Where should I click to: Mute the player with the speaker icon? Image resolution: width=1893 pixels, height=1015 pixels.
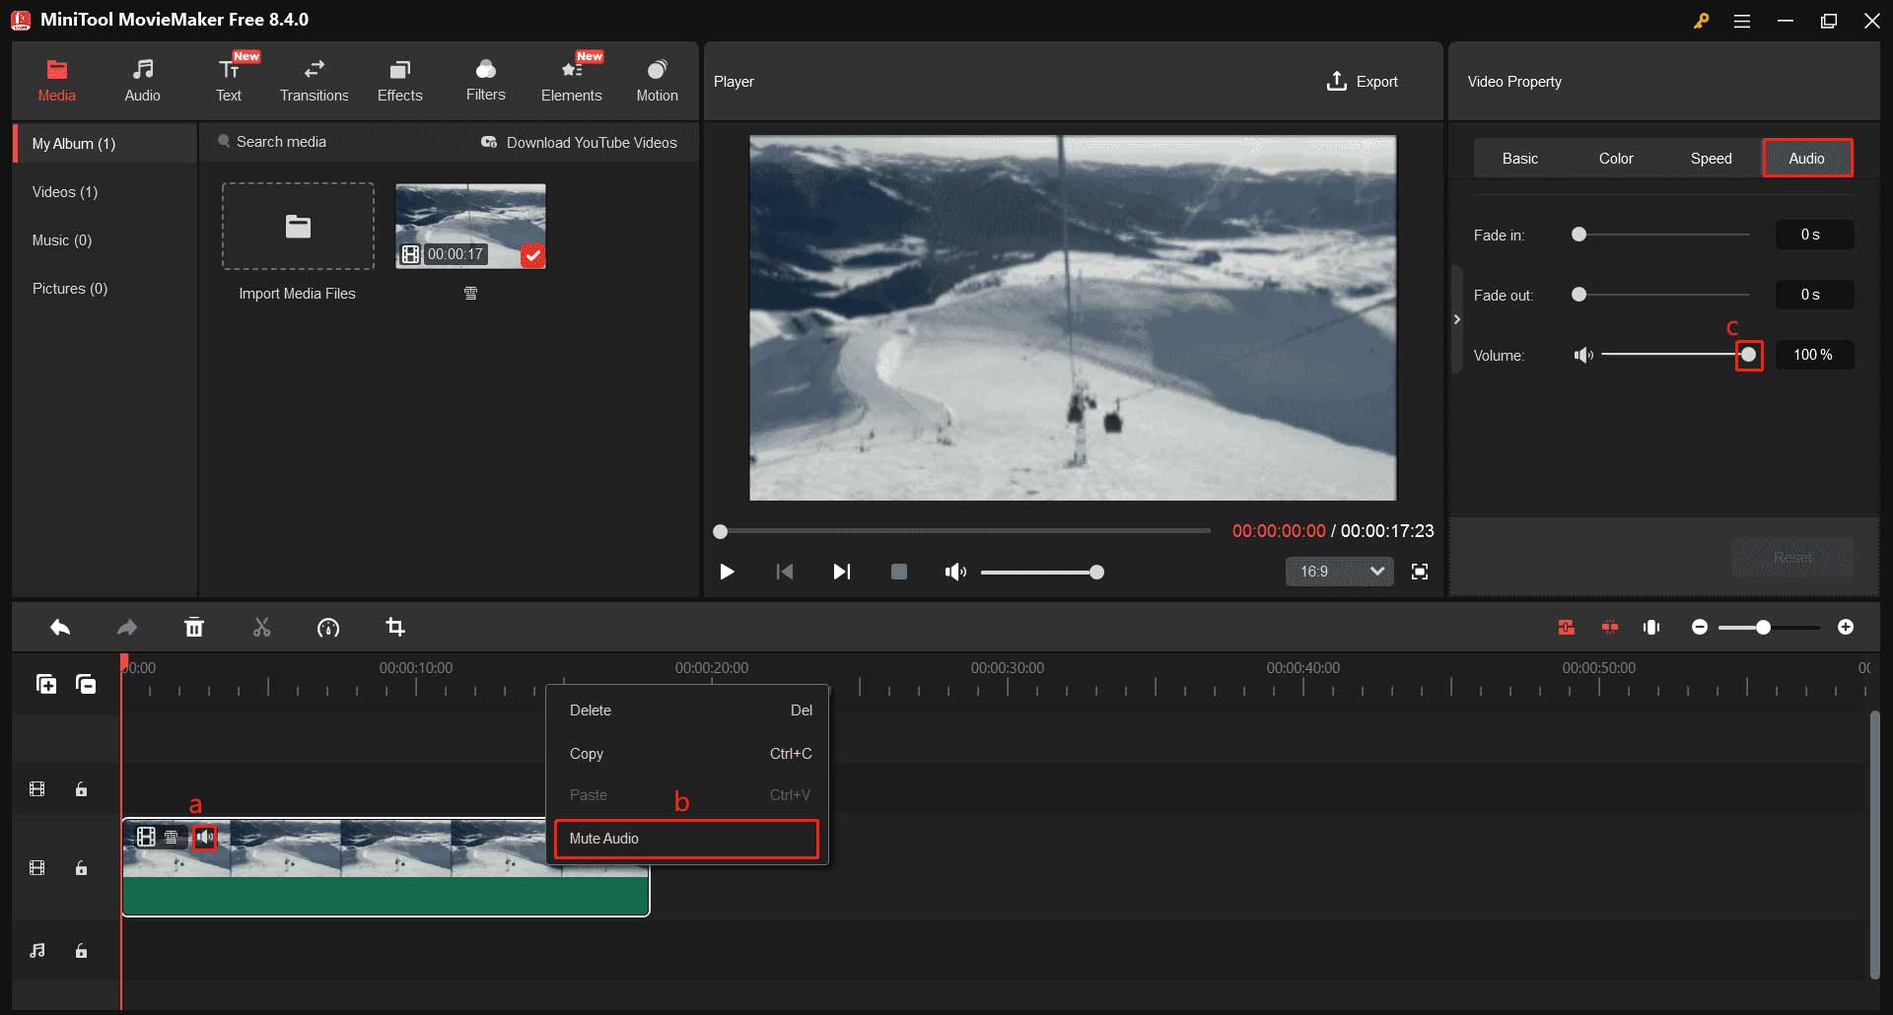pyautogui.click(x=954, y=572)
